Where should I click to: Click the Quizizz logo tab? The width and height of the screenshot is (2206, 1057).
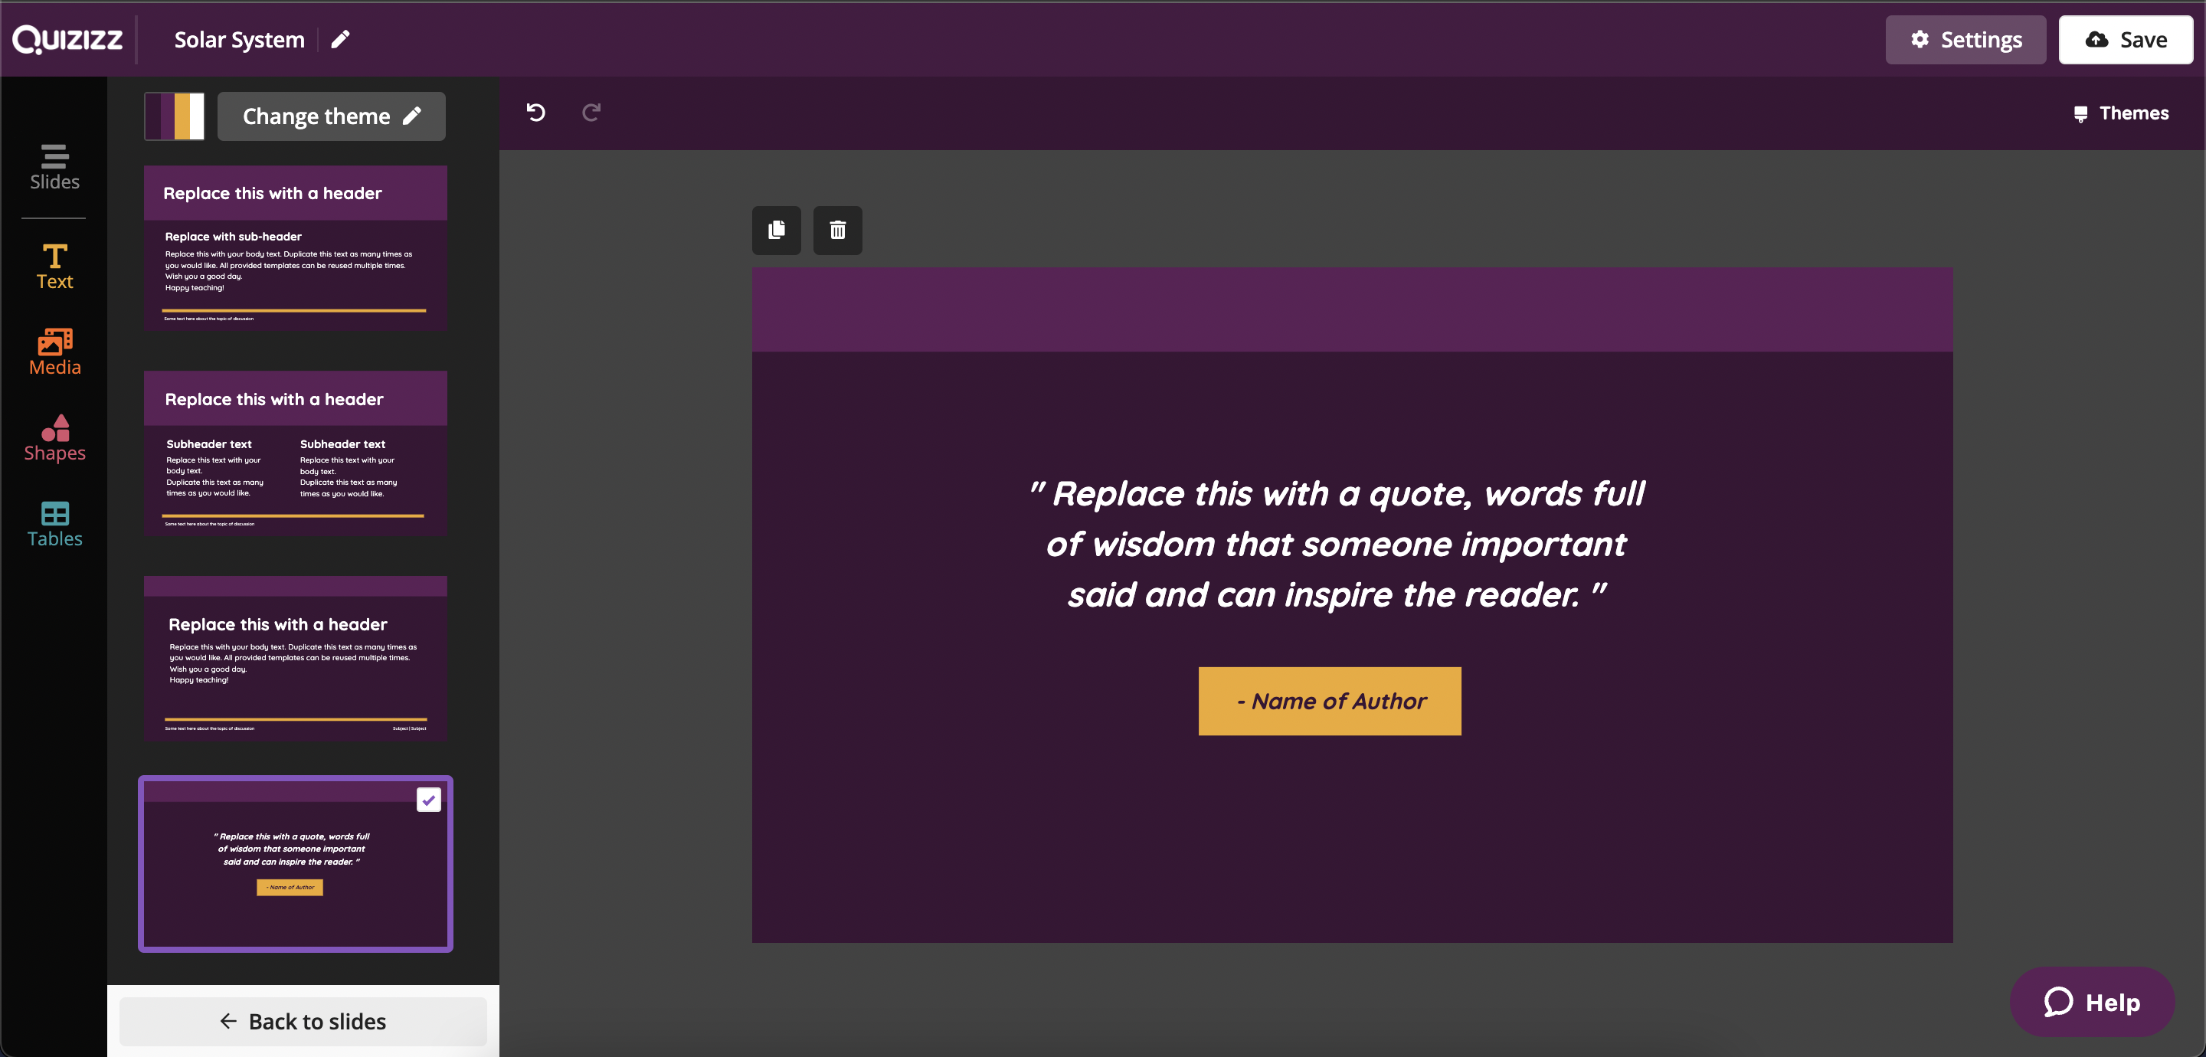coord(67,38)
